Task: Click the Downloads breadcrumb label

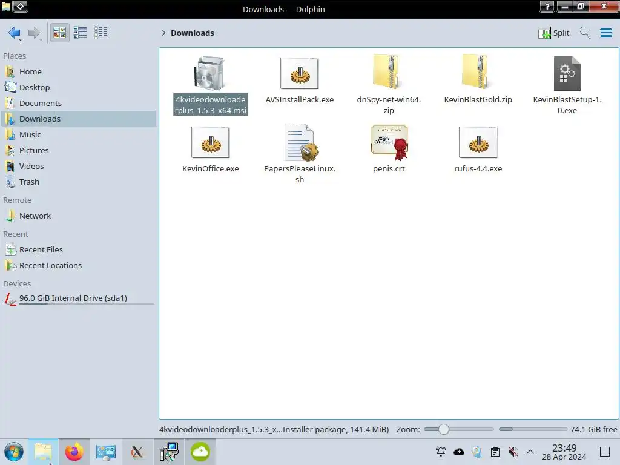Action: [193, 33]
